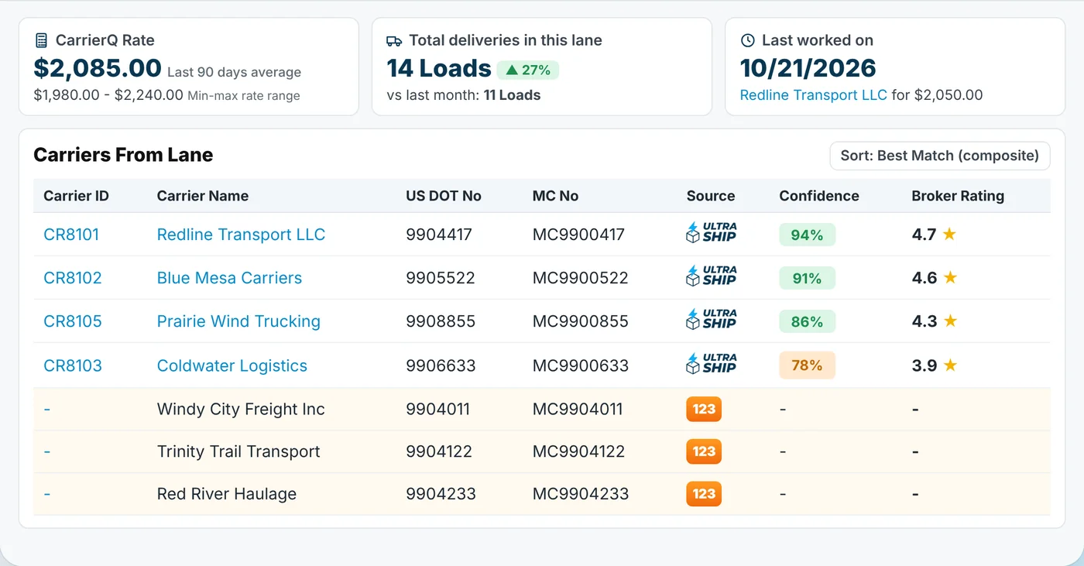
Task: Click the green up-triangle in the 27% badge
Action: [511, 70]
